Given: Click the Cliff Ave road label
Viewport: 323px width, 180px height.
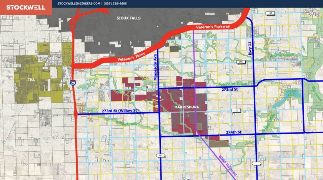Looking at the screenshot, I should [x=182, y=148].
